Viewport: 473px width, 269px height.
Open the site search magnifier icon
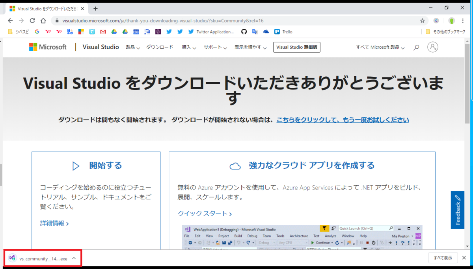click(416, 47)
